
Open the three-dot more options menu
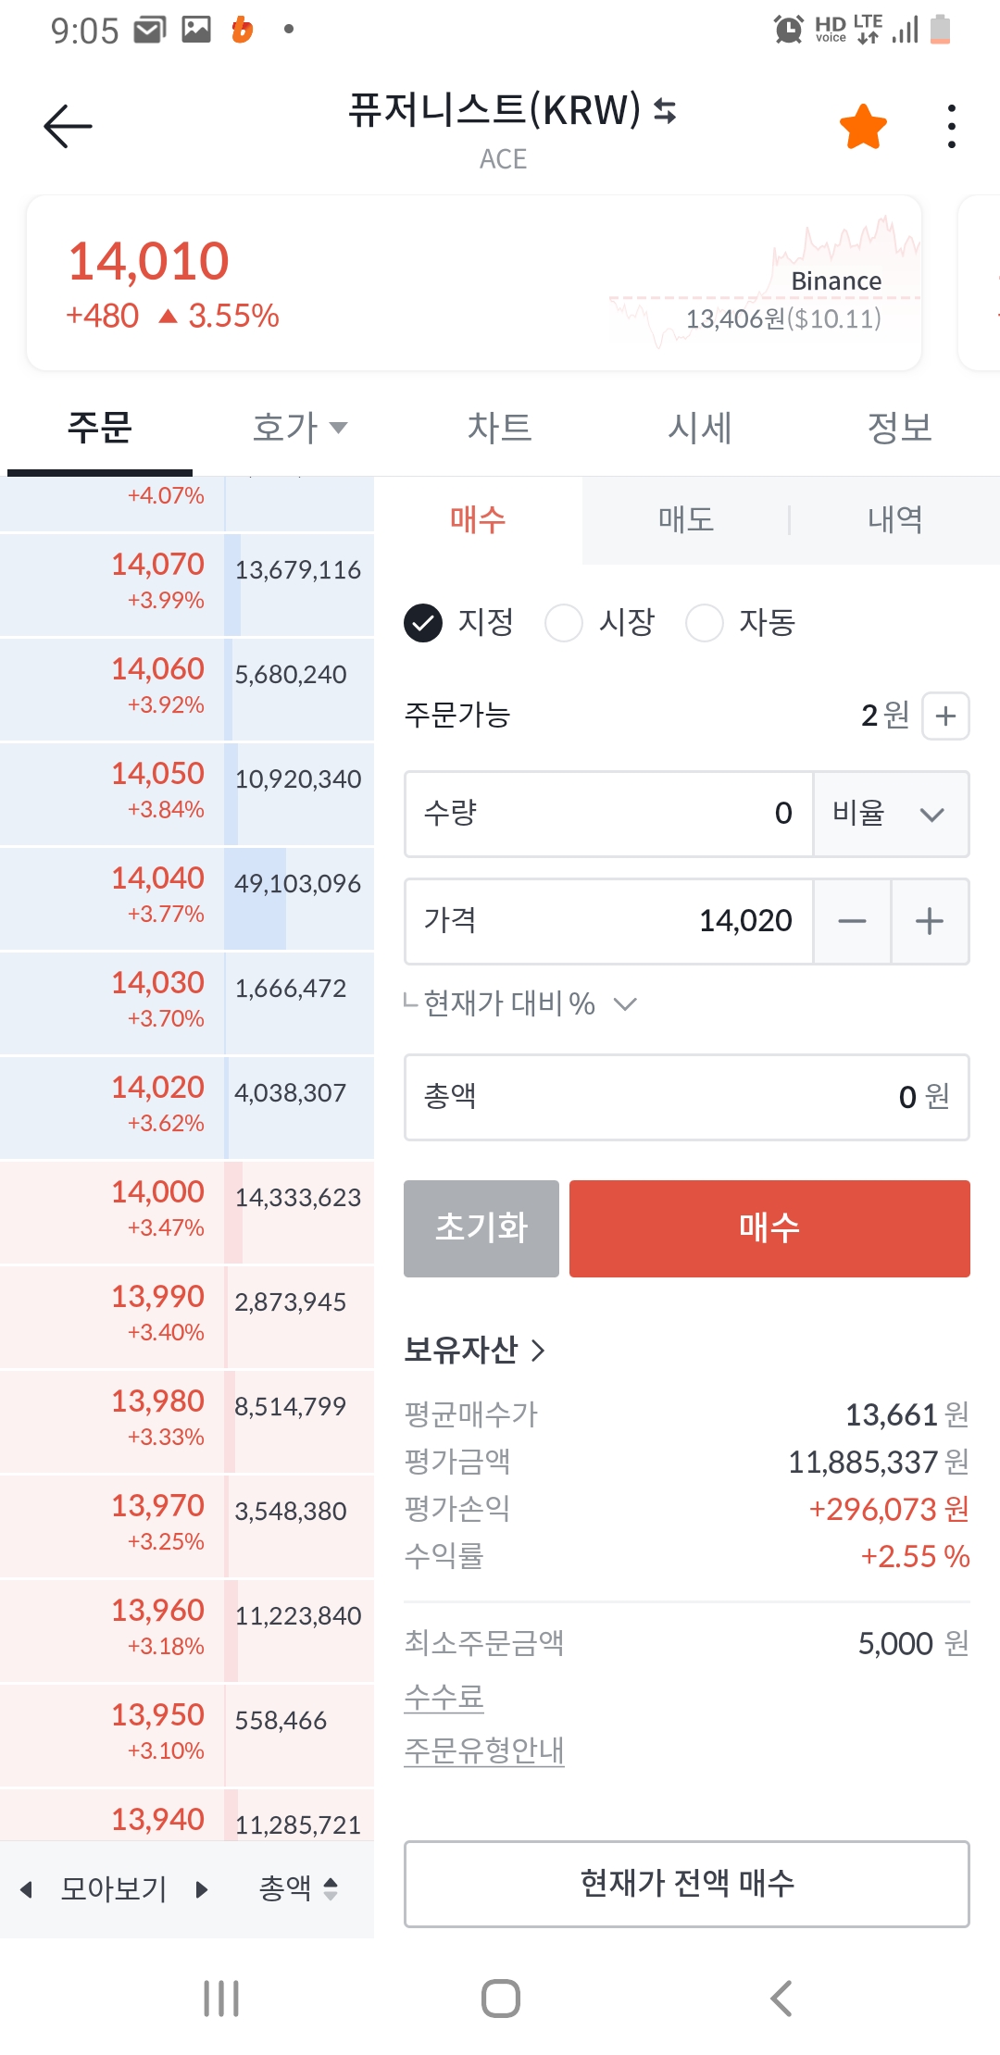point(951,127)
